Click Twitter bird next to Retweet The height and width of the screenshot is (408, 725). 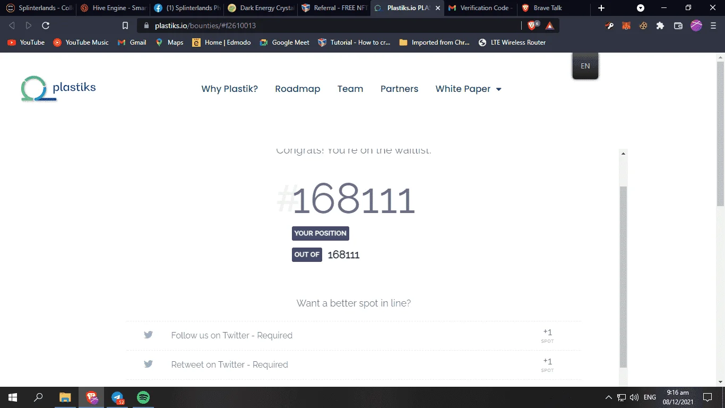pyautogui.click(x=148, y=364)
